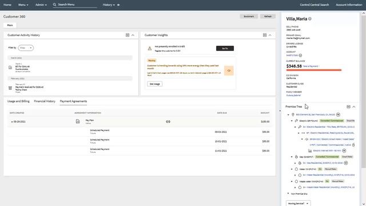Click the 10-01-2021 scheduled payment date
Image resolution: width=366 pixels, height=206 pixels.
[221, 141]
